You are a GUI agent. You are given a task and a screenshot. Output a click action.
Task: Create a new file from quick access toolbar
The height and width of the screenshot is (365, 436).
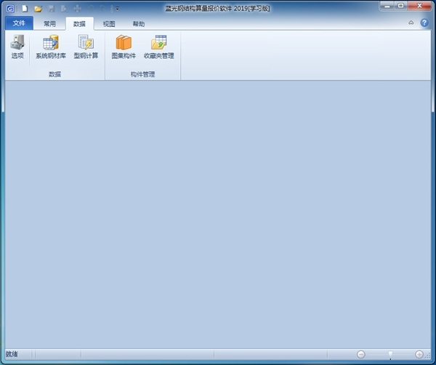point(25,9)
